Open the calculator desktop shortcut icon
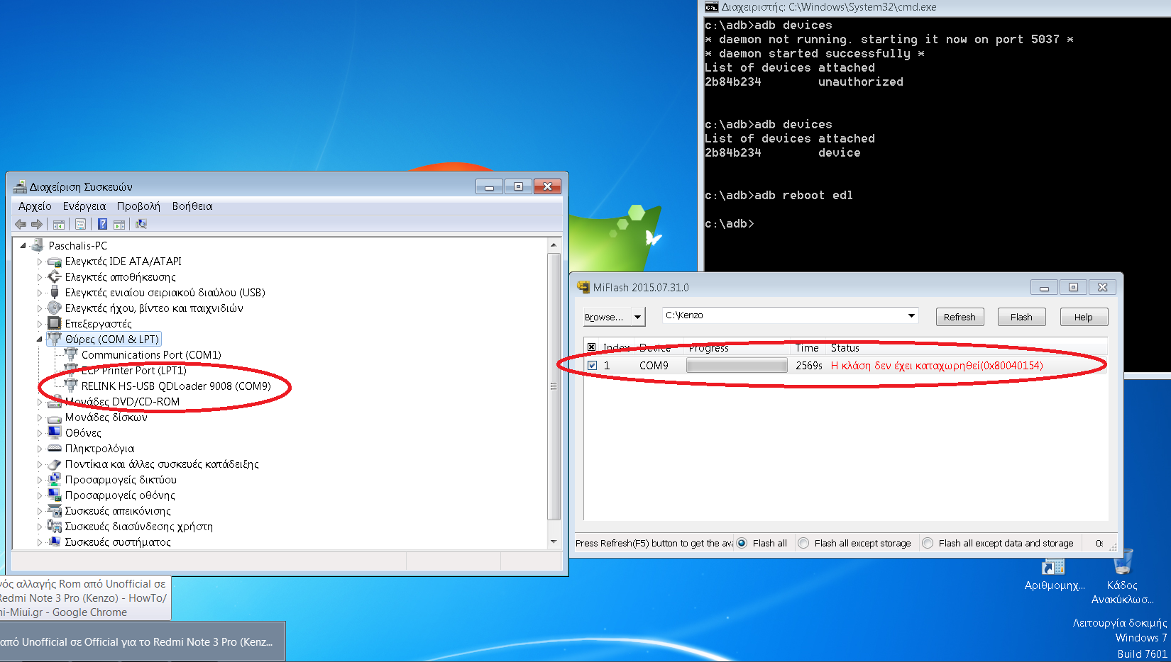Image resolution: width=1171 pixels, height=662 pixels. coord(1053,567)
